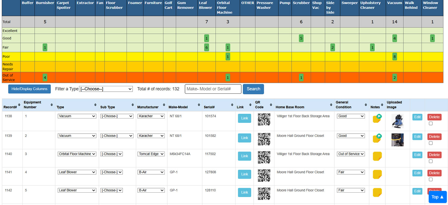This screenshot has height=205, width=448.
Task: Open Manufacturer dropdown showing Tomcat Edge
Action: pyautogui.click(x=151, y=154)
